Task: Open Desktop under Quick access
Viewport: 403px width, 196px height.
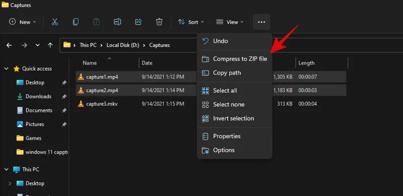Action: [x=35, y=83]
